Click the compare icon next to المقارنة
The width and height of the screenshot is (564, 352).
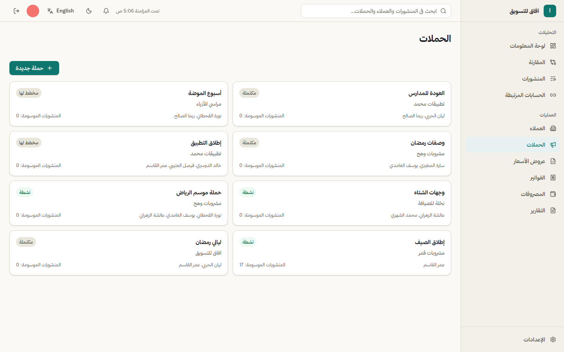coord(553,62)
